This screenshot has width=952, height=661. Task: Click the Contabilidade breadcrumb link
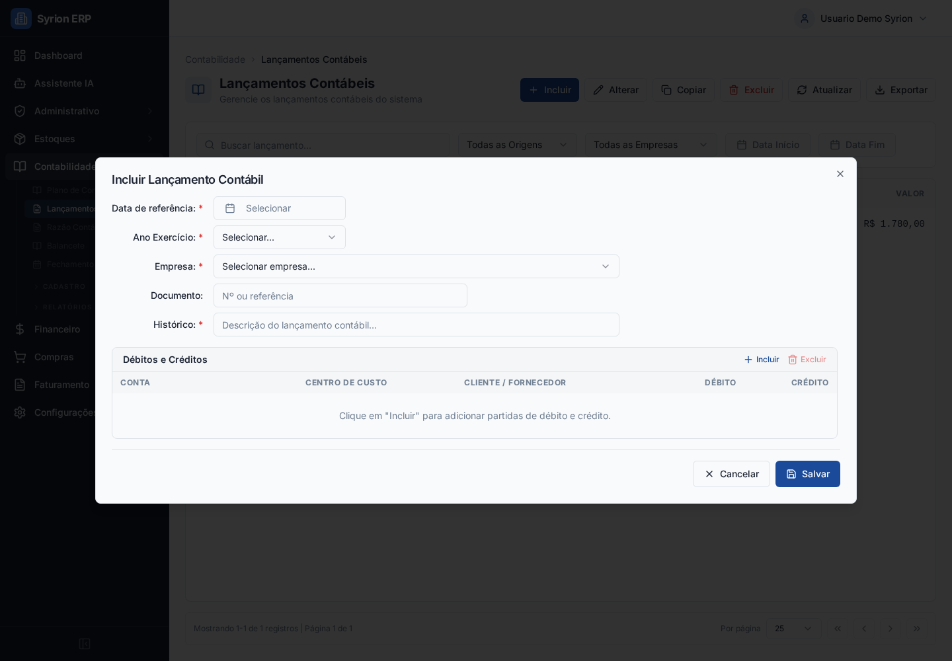pos(215,59)
